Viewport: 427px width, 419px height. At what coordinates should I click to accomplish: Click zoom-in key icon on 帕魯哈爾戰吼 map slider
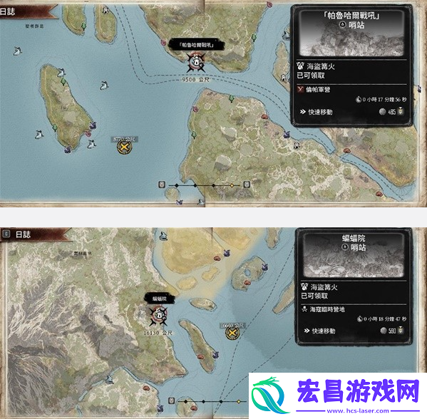[x=247, y=185]
